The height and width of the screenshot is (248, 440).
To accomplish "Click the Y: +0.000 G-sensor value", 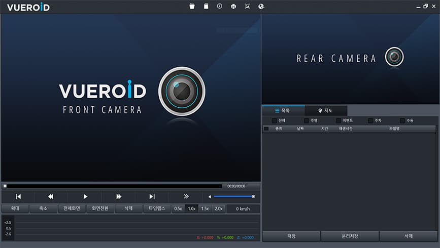I will pyautogui.click(x=225, y=237).
